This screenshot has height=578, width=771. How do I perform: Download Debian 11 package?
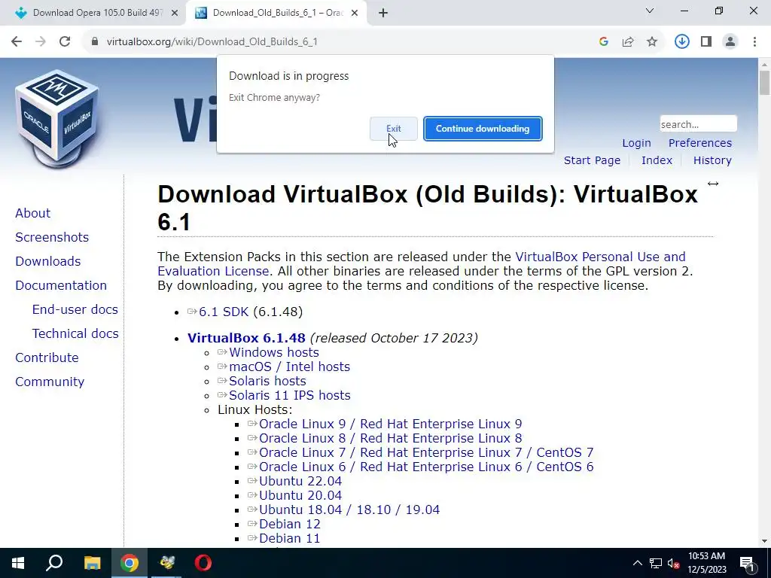(x=290, y=538)
